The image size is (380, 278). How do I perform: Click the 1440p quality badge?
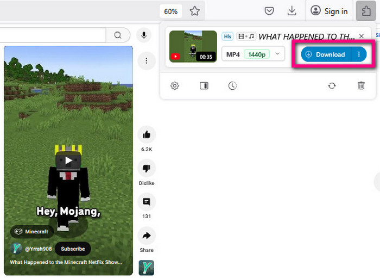[257, 54]
